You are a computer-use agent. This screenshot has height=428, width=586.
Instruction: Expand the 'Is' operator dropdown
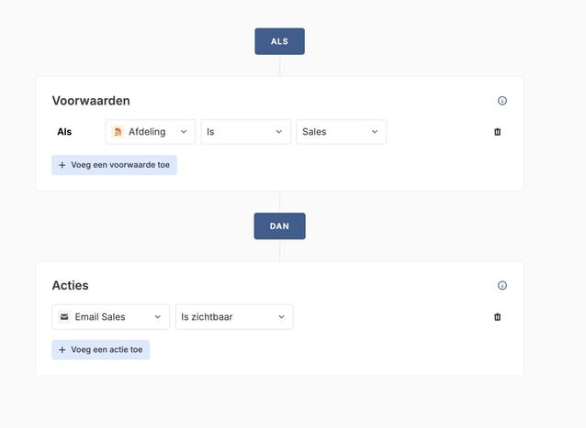[245, 132]
